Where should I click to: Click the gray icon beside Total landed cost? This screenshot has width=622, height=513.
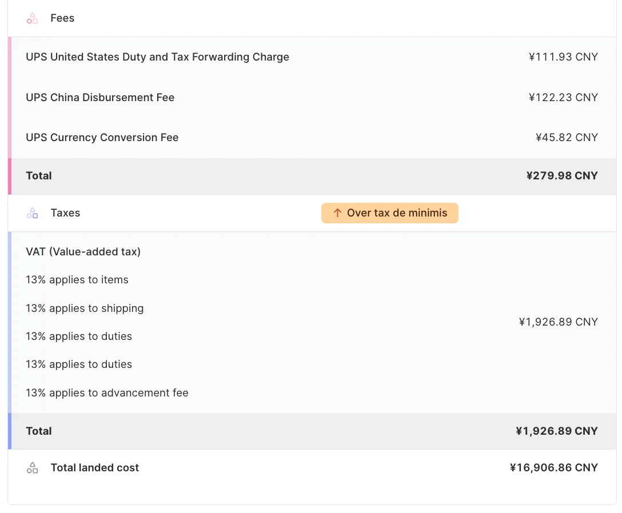[x=32, y=467]
